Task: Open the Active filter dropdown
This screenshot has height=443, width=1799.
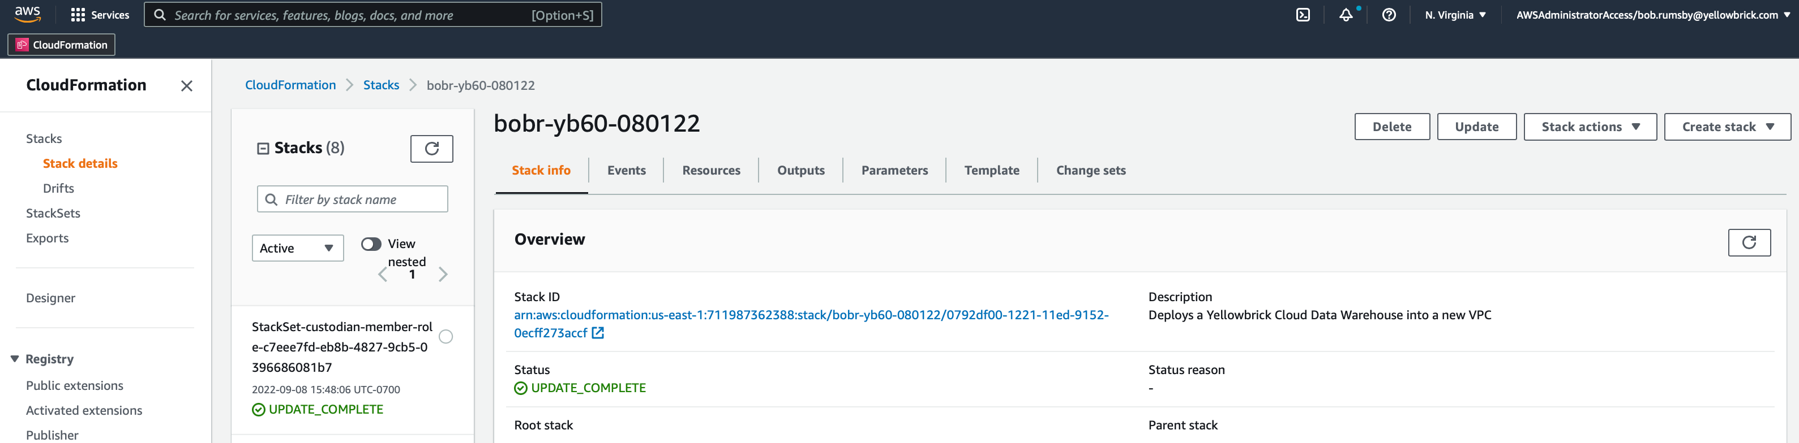Action: point(298,247)
